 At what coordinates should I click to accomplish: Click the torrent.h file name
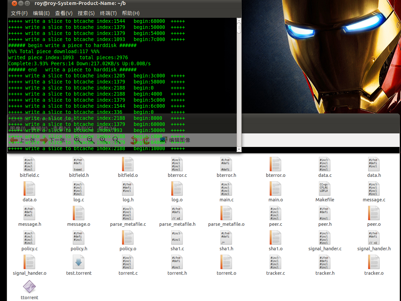pyautogui.click(x=177, y=273)
